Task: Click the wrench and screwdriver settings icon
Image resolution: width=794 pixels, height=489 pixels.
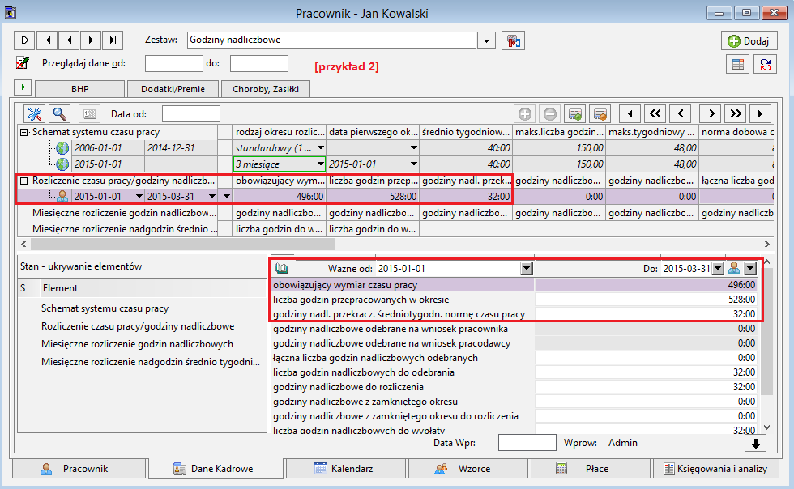Action: 34,114
